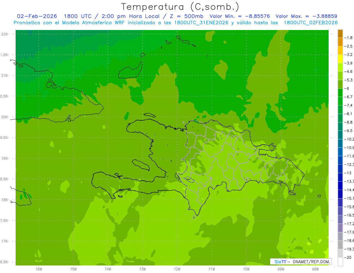Image resolution: width=354 pixels, height=273 pixels.
Task: Click the '-20' colorbar value
Action: click(x=348, y=258)
